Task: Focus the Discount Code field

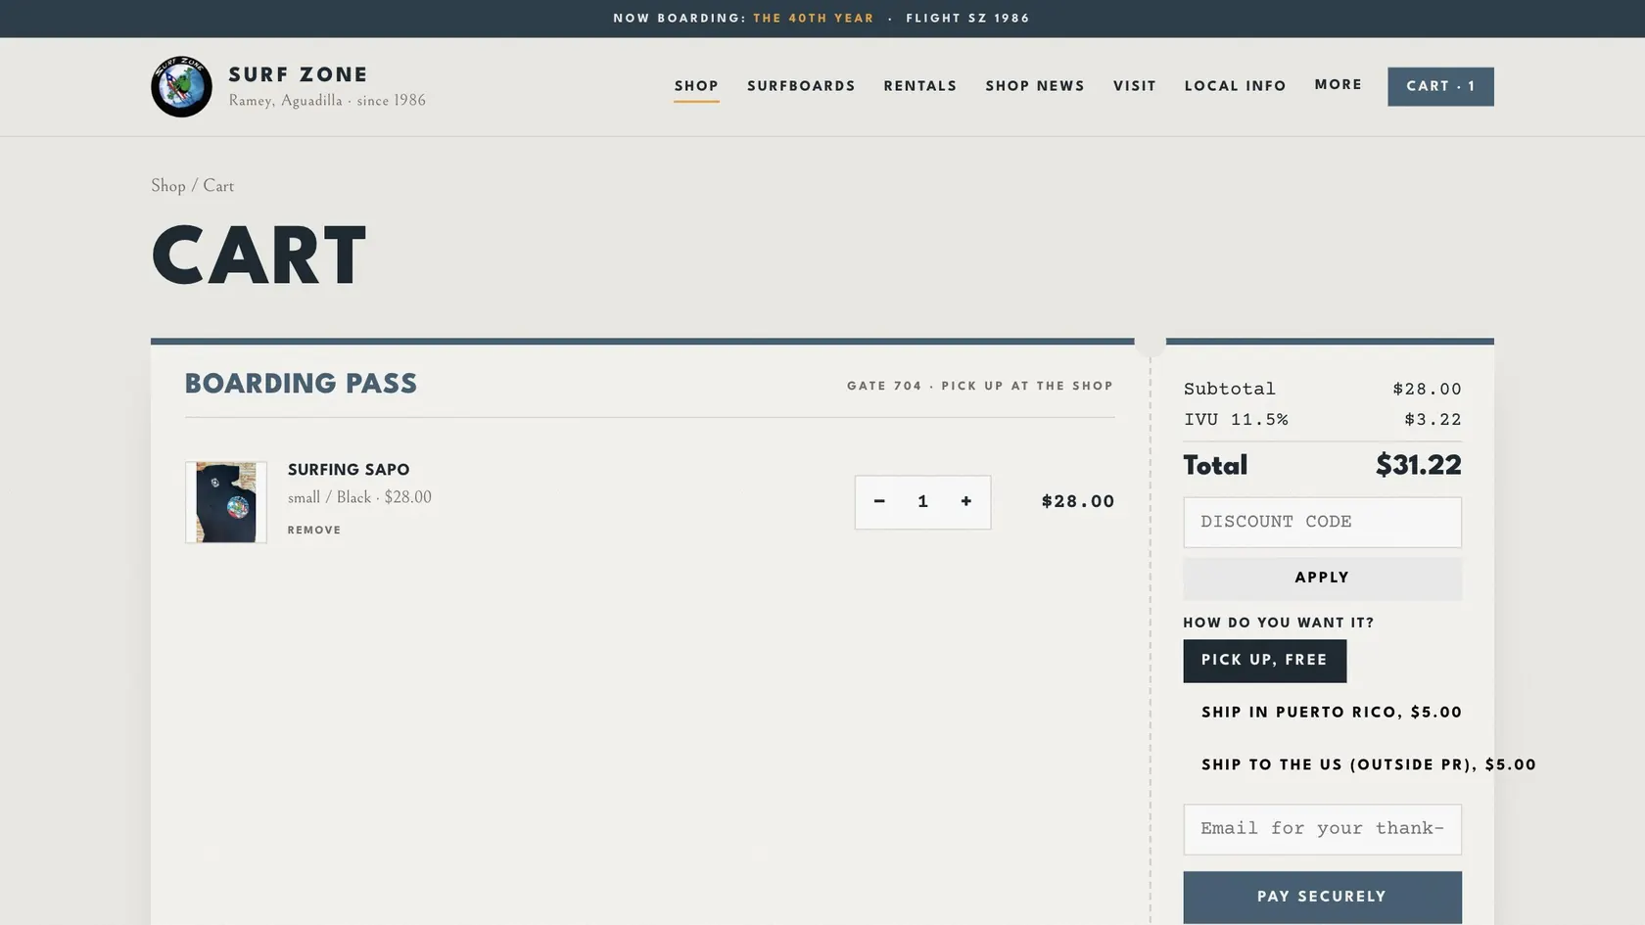Action: coord(1322,523)
